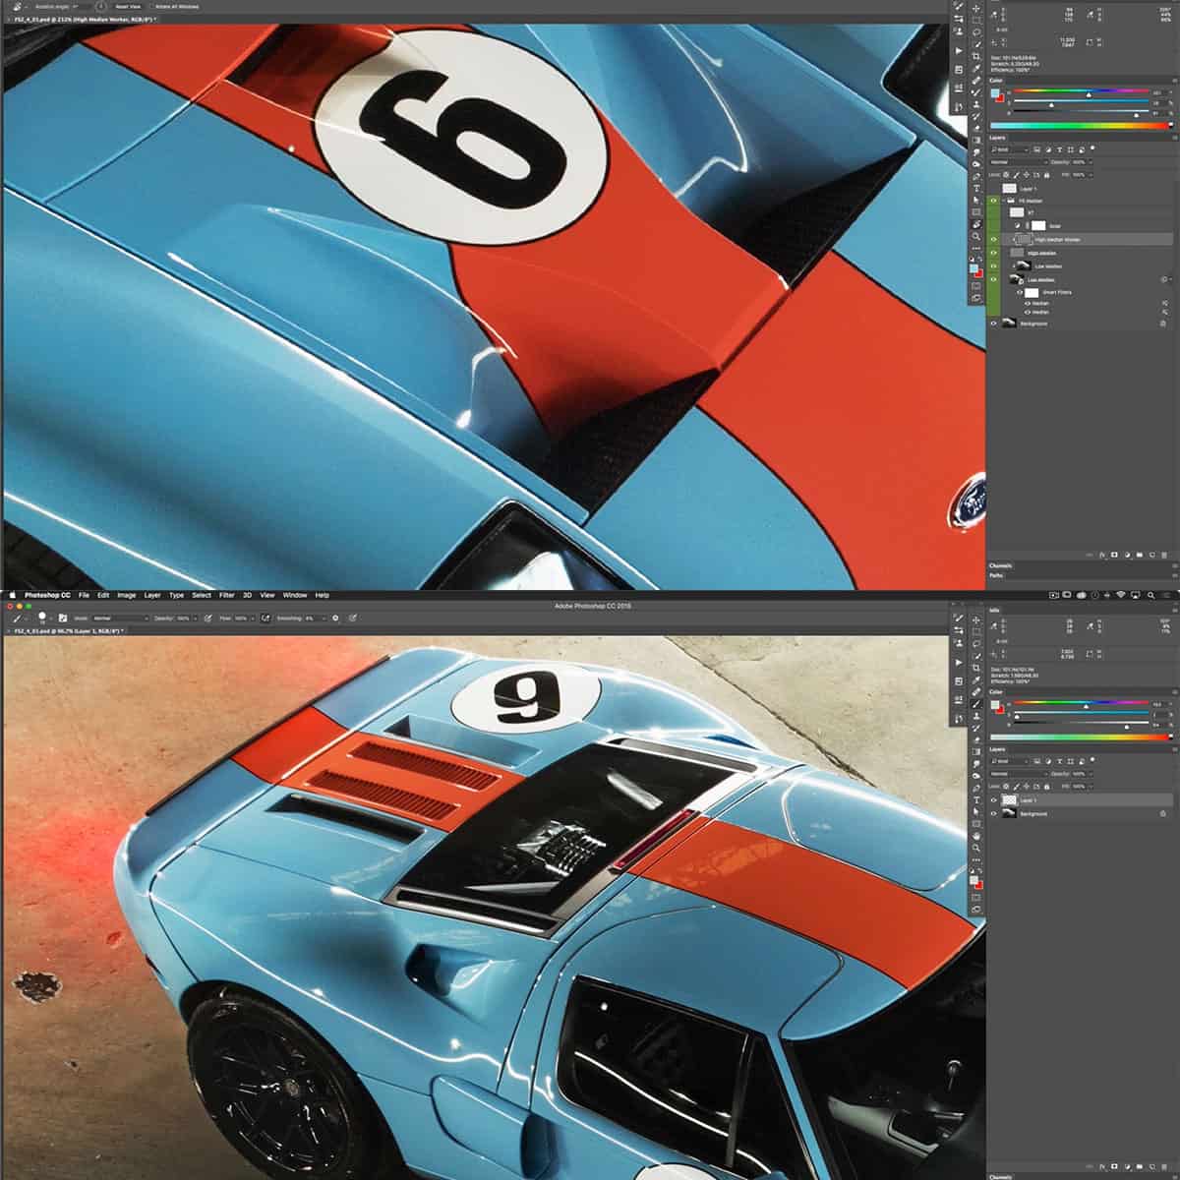Select the Eraser tool in top window
Screen dimensions: 1180x1180
(976, 128)
